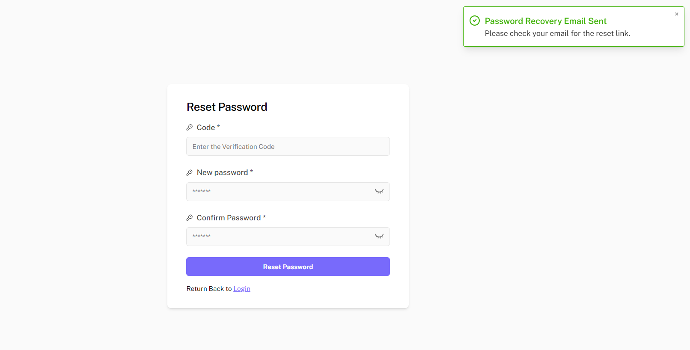Click the green success checkmark icon
Image resolution: width=690 pixels, height=350 pixels.
(x=475, y=21)
